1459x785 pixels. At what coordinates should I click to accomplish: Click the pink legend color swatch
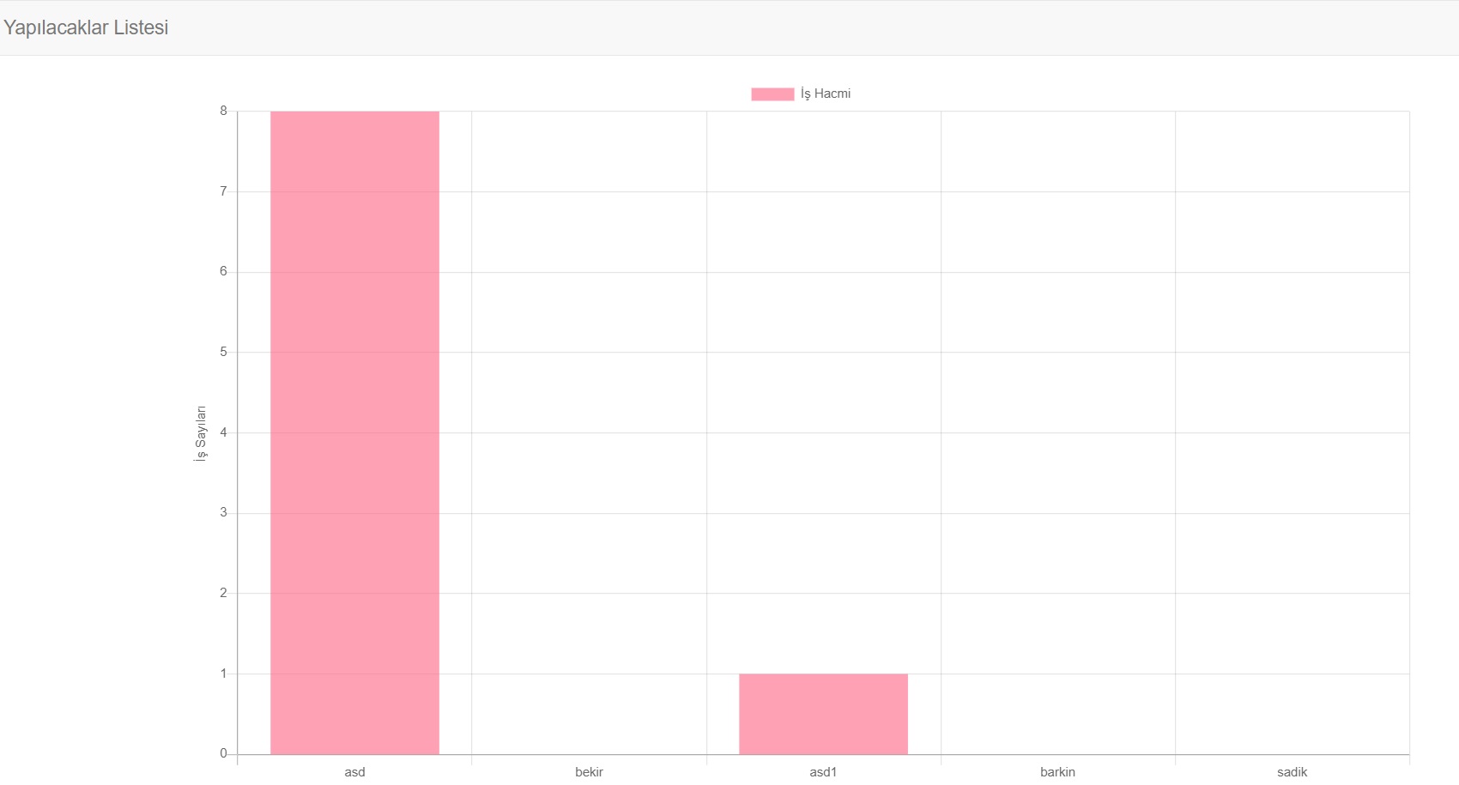[771, 94]
